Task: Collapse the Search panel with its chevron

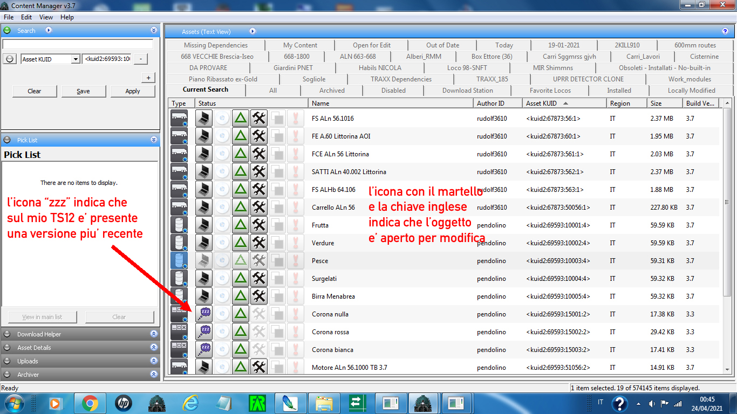Action: pyautogui.click(x=154, y=31)
